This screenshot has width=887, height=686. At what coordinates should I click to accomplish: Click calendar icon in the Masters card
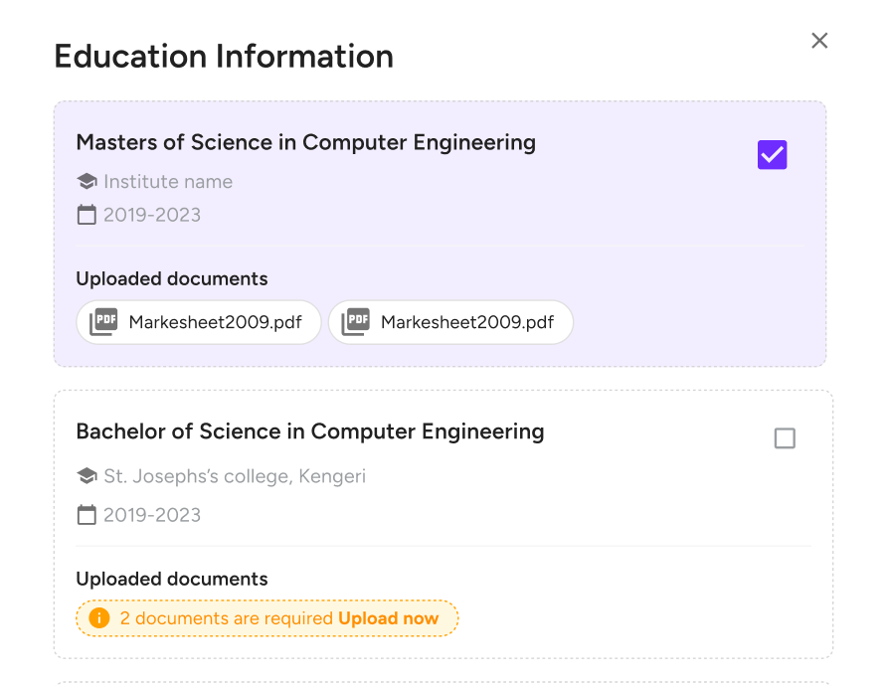pos(87,215)
